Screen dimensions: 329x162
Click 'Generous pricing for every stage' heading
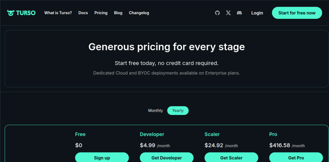[x=167, y=47]
